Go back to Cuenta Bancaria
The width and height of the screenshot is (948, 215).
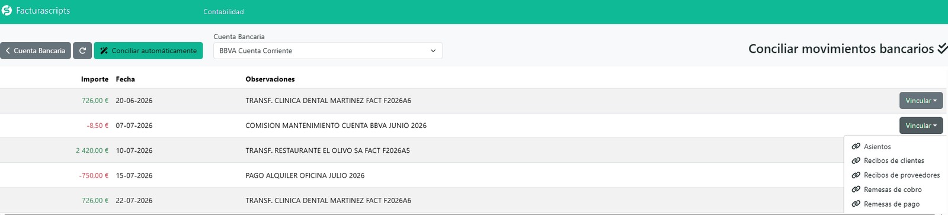[x=36, y=51]
